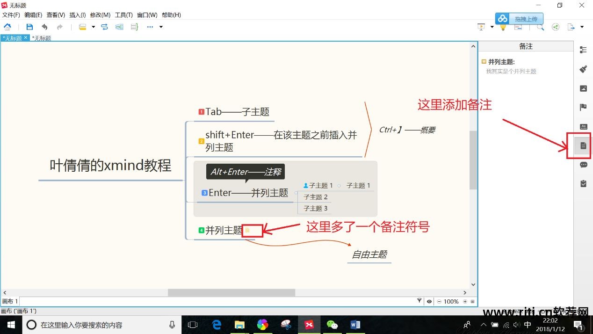
Task: Toggle canvas visibility with the eye icon
Action: click(x=429, y=301)
